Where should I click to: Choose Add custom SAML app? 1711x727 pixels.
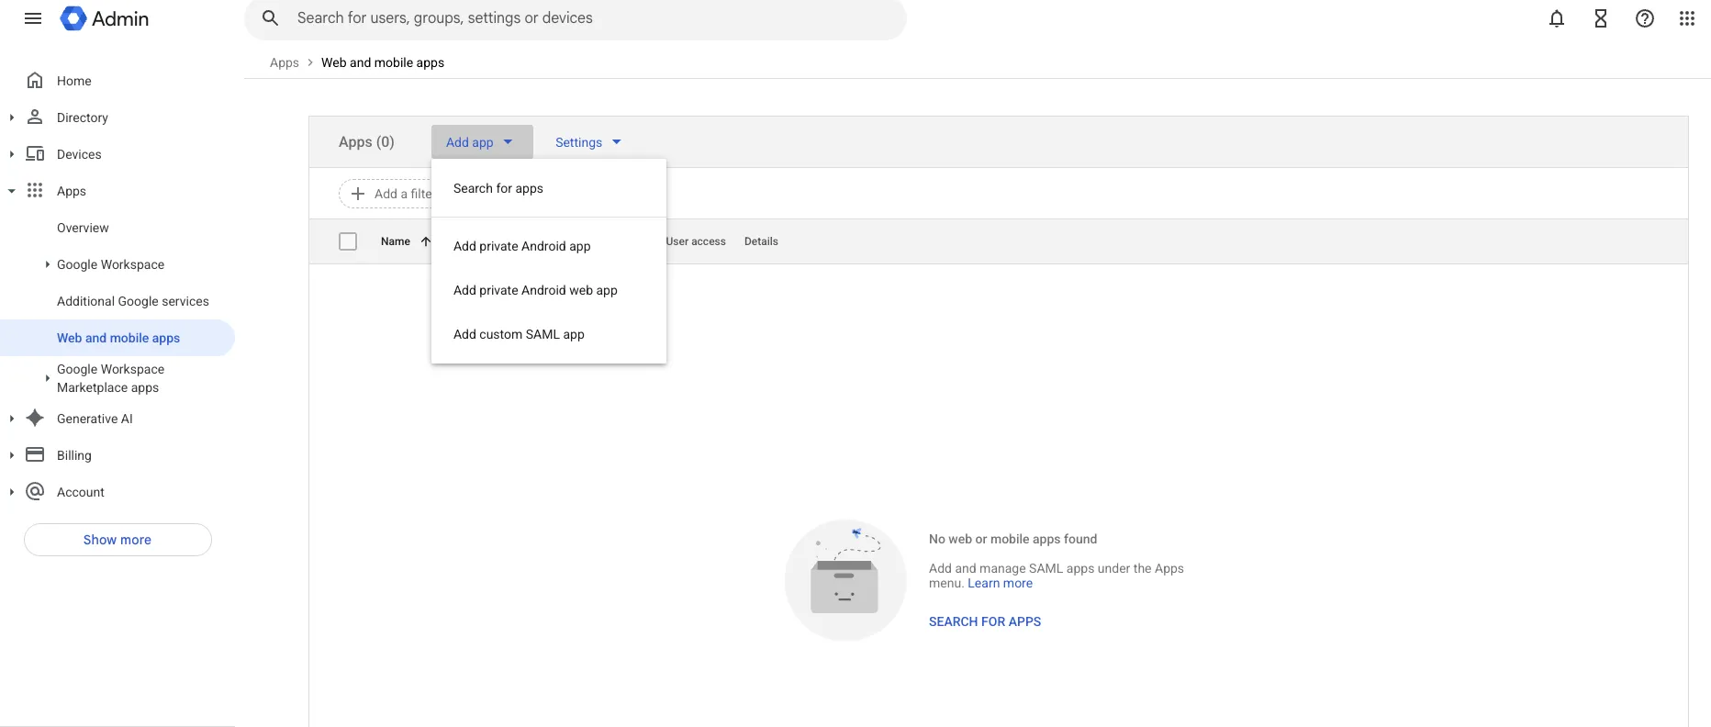(549, 334)
